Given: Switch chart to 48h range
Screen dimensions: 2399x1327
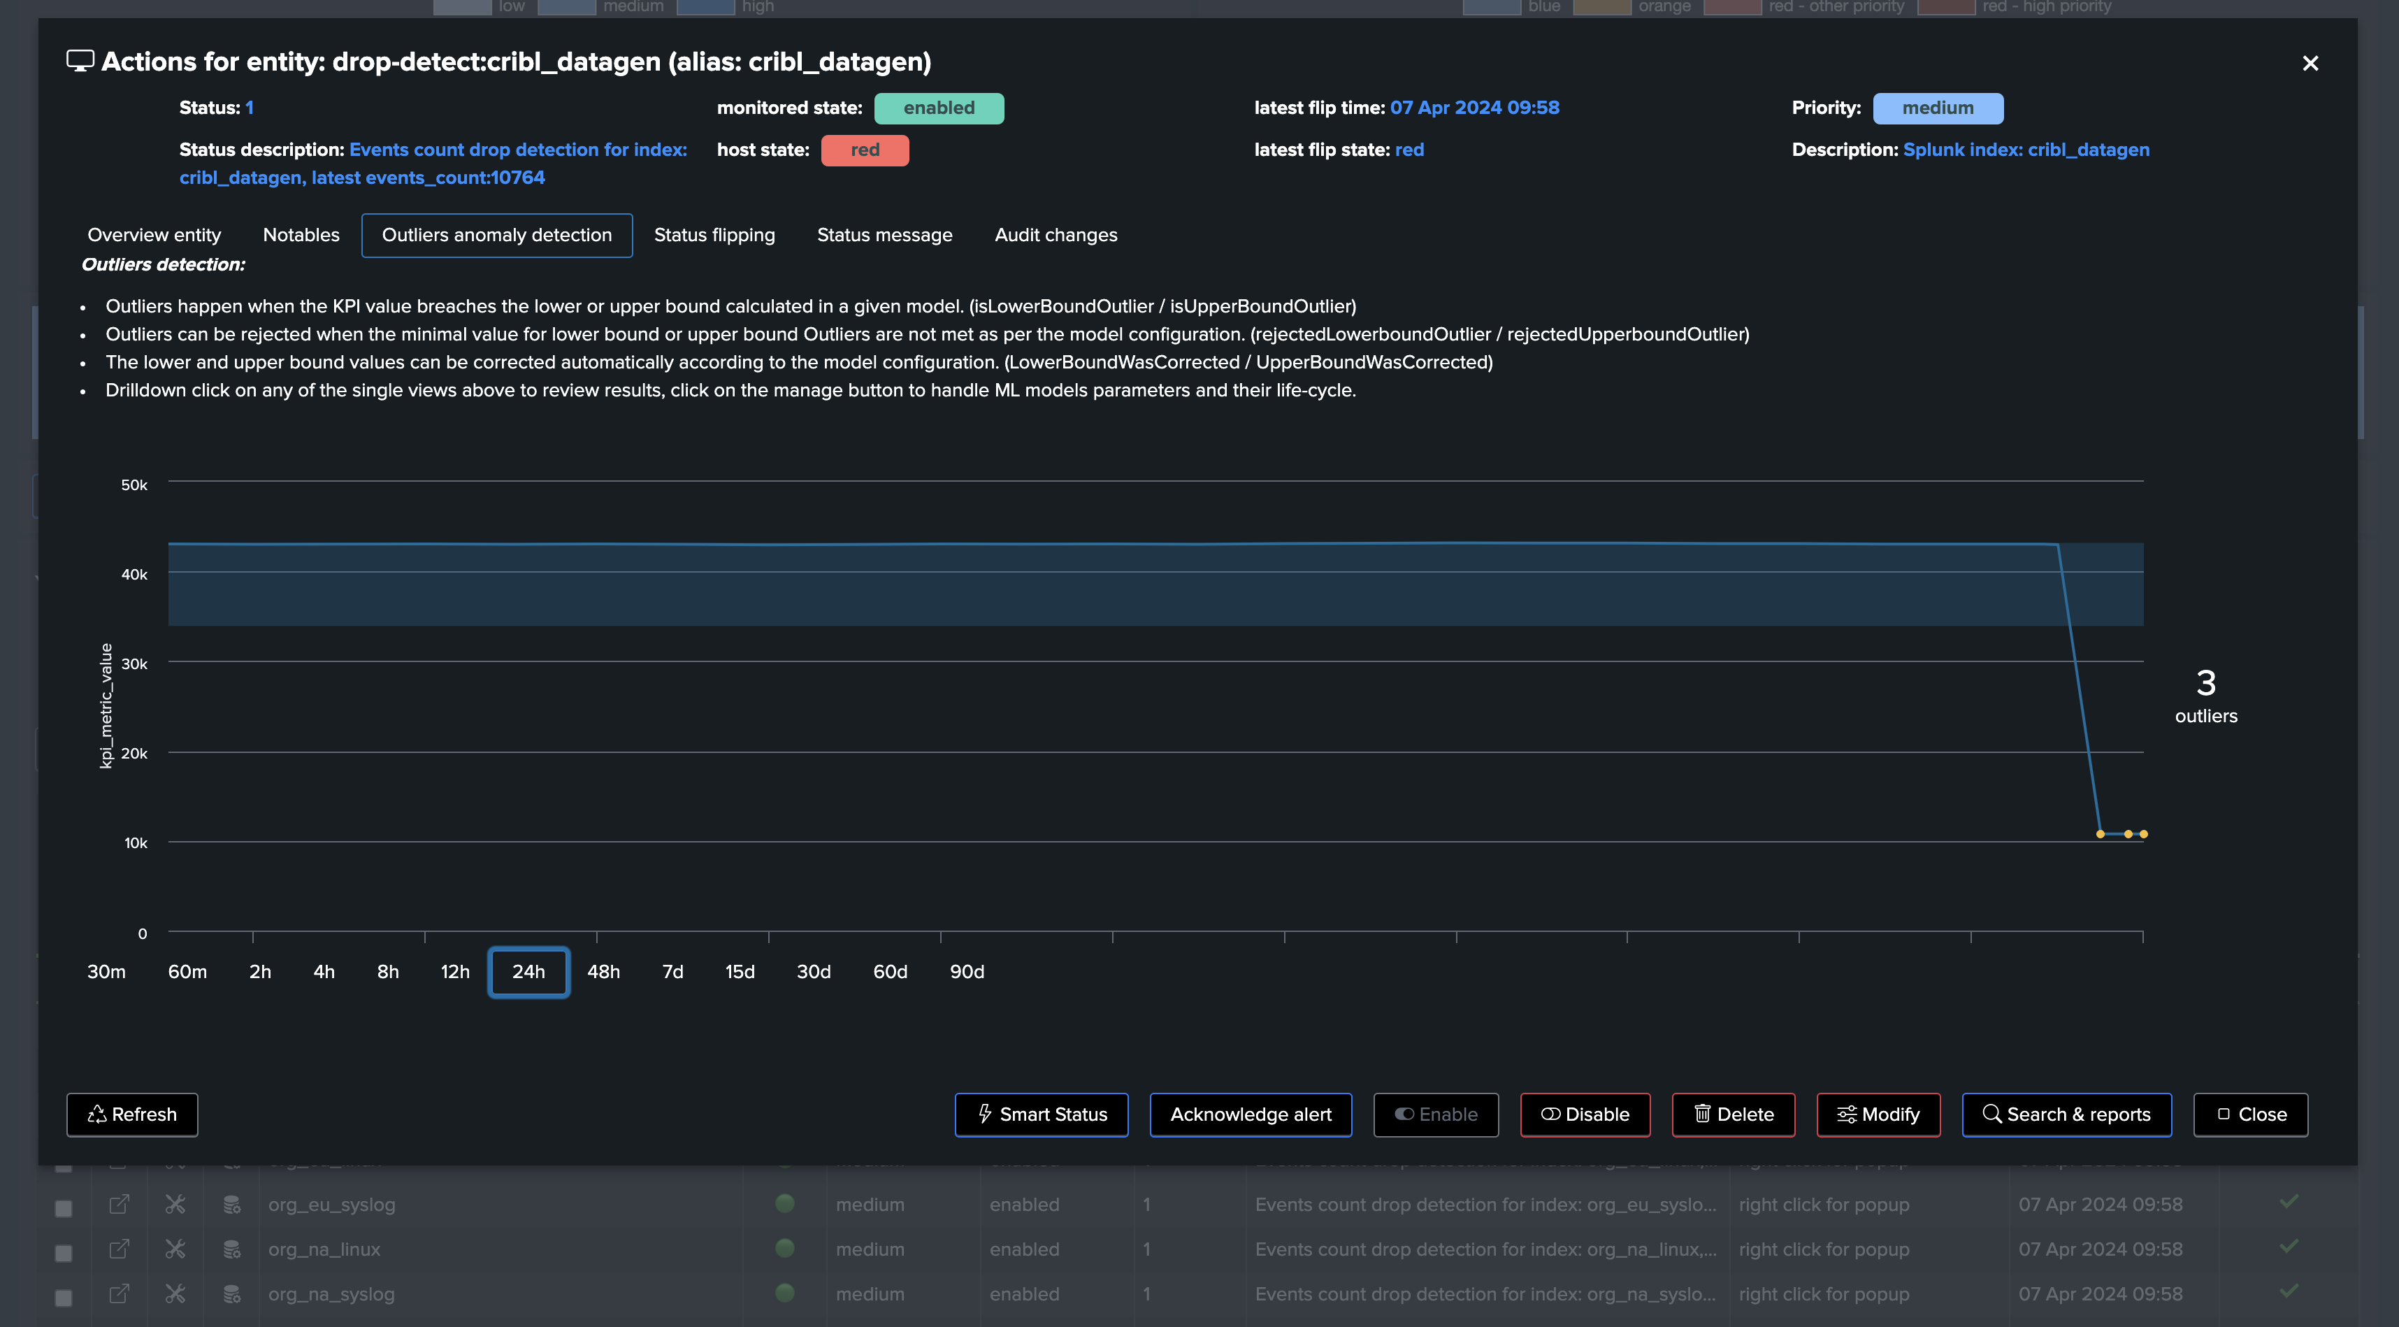Looking at the screenshot, I should click(x=603, y=971).
